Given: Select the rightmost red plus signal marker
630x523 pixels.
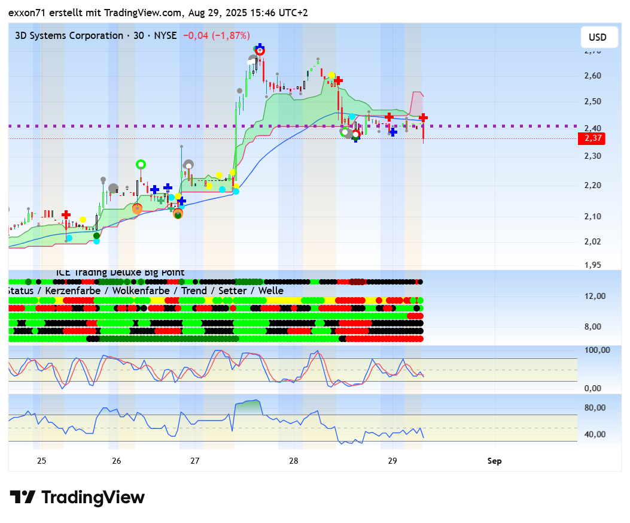Looking at the screenshot, I should point(423,117).
